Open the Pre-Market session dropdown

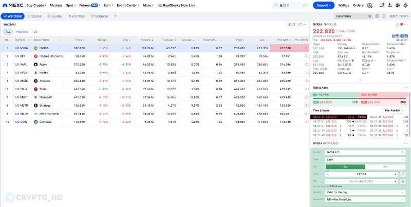click(394, 111)
